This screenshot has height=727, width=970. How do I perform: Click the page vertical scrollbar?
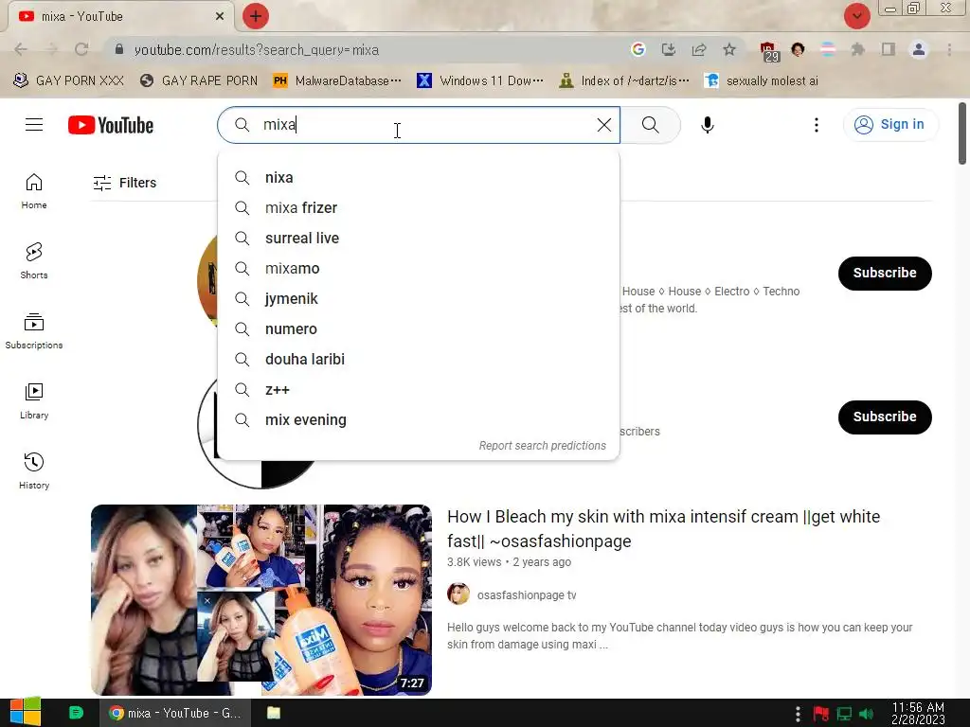[962, 133]
